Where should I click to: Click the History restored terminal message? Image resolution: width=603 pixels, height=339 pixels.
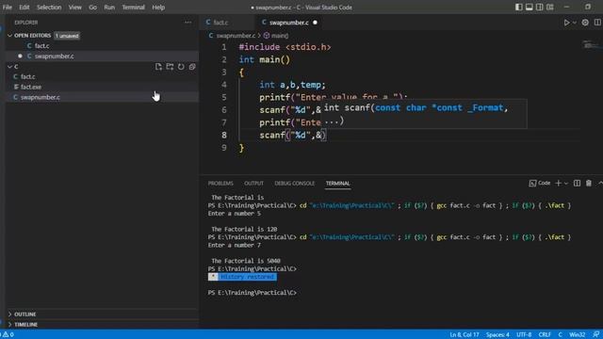point(247,277)
